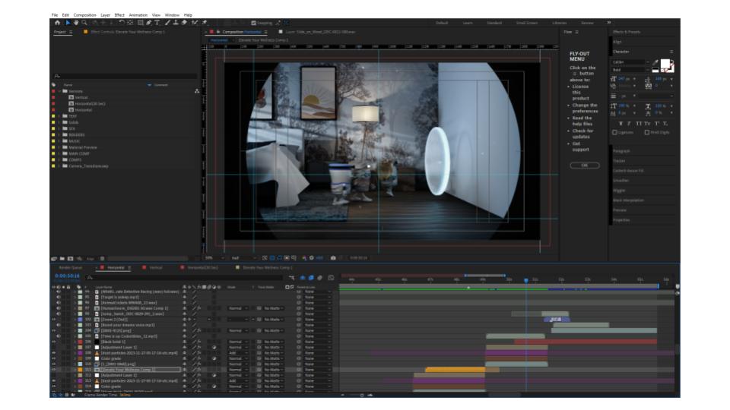Viewport: 730px width, 410px height.
Task: Switch to the Vertical timeline tab
Action: point(155,267)
